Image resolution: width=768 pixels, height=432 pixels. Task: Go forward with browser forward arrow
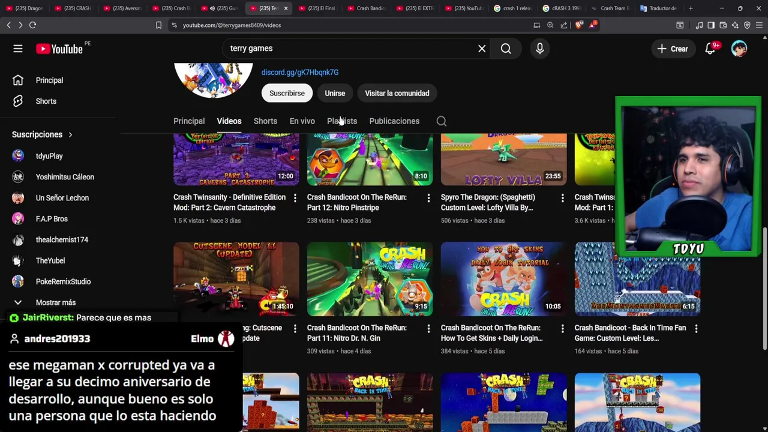tap(20, 25)
